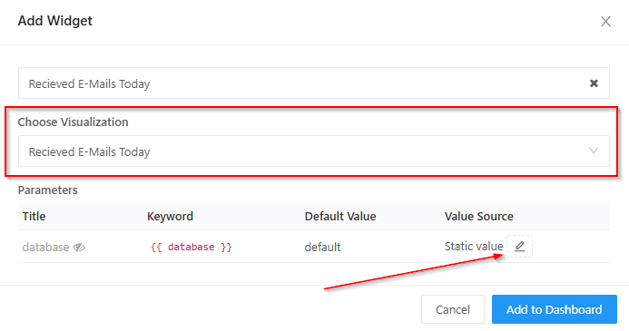Click the 'Static value' text
This screenshot has height=331, width=629.
click(474, 246)
